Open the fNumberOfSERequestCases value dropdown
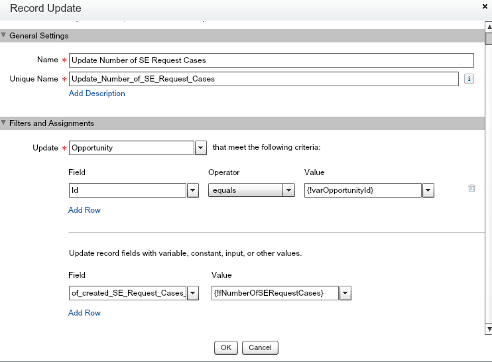The height and width of the screenshot is (362, 492). (x=345, y=293)
